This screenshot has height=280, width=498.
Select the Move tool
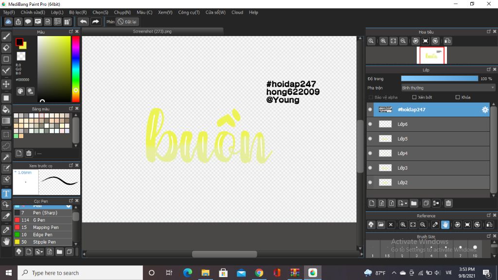pos(6,84)
